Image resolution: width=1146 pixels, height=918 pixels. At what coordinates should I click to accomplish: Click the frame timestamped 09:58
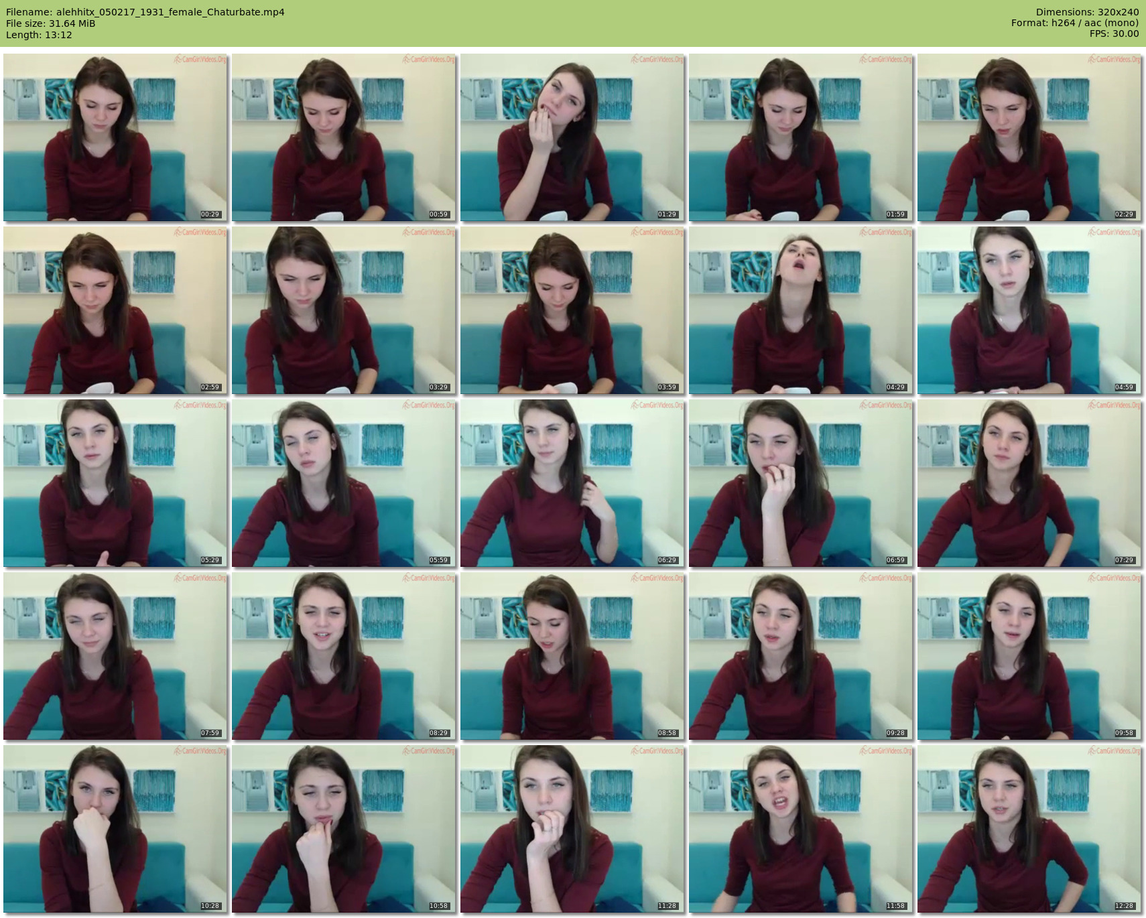point(1029,656)
